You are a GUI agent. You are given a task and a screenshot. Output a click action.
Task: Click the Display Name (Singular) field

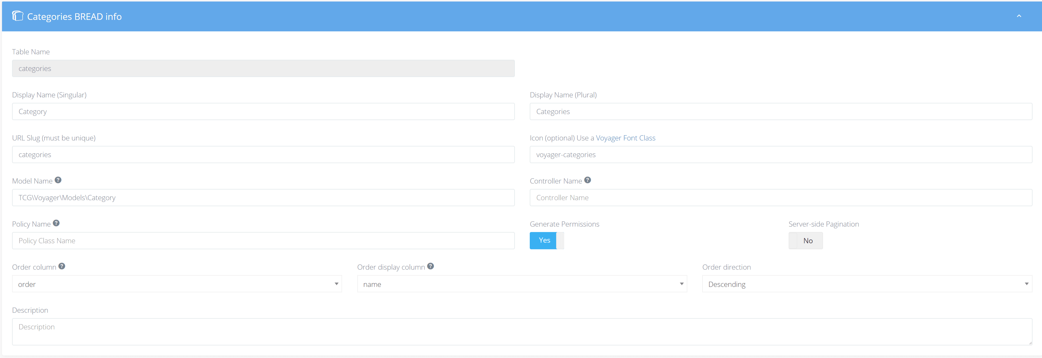pos(263,112)
